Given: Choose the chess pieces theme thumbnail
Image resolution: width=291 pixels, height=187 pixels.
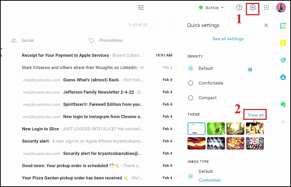Looking at the screenshot, I should (x=255, y=129).
